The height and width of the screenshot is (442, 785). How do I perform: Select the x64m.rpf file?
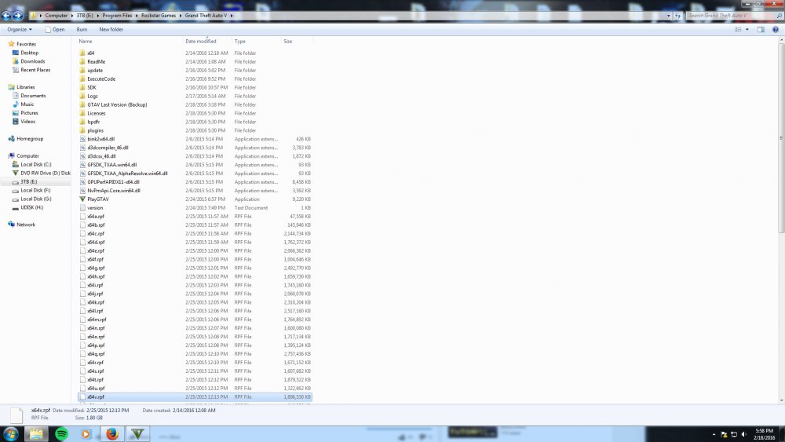97,320
